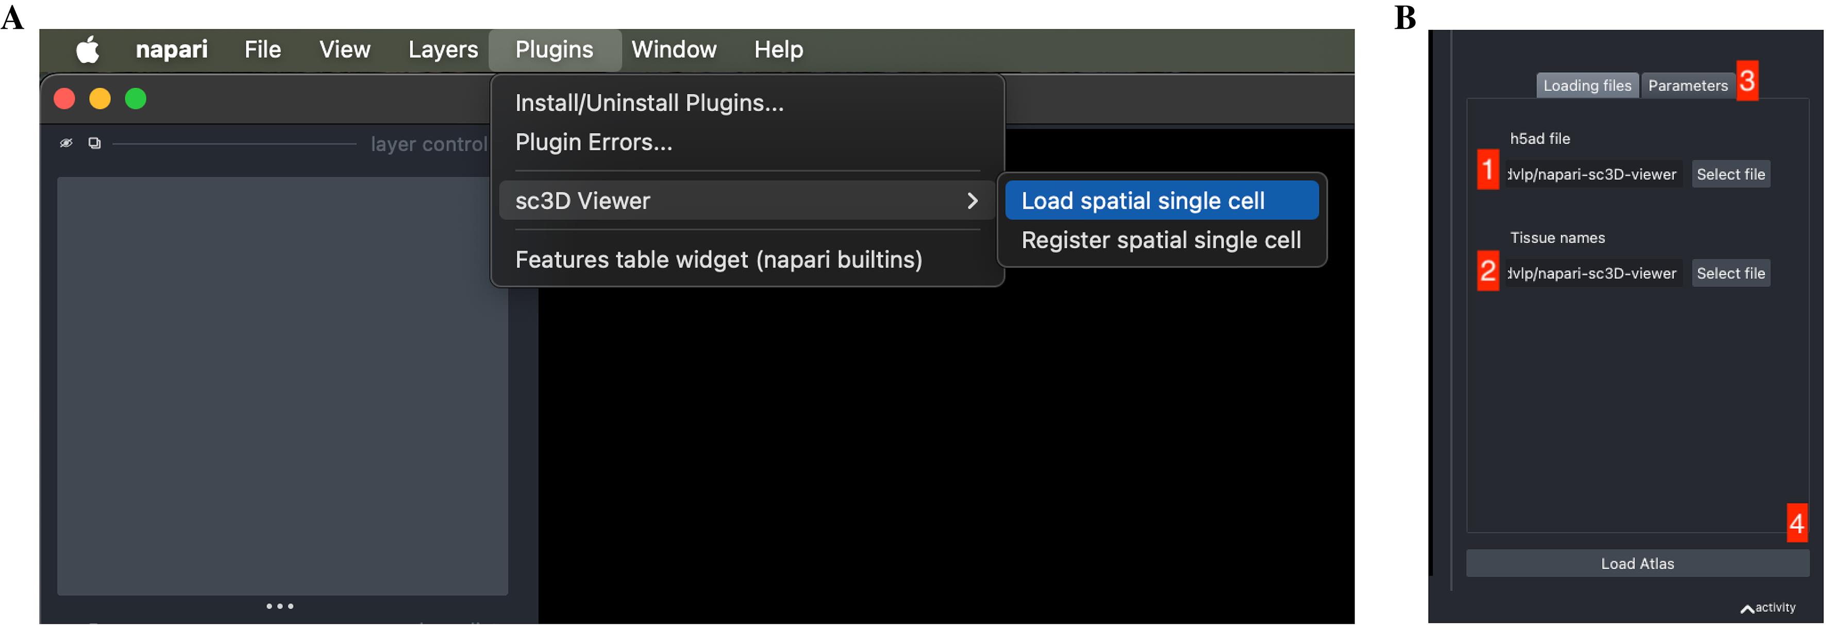This screenshot has width=1826, height=625.
Task: Open the Layers menu
Action: (x=442, y=49)
